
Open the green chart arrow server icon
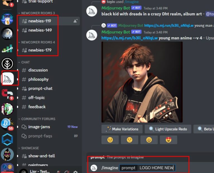pyautogui.click(x=7, y=48)
